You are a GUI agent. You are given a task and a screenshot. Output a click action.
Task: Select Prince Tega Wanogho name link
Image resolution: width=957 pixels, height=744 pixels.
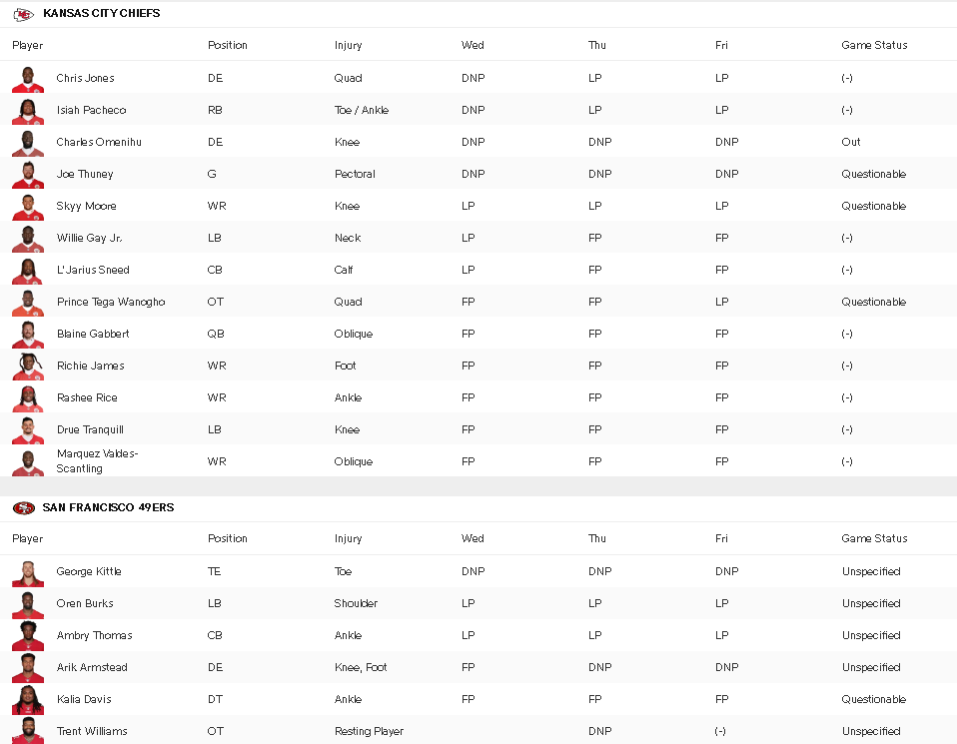(x=111, y=303)
